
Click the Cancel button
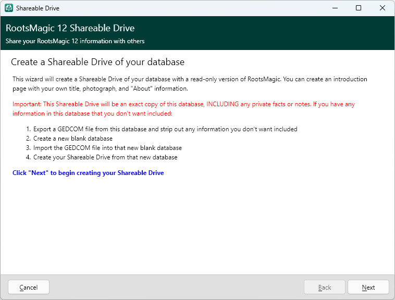(29, 287)
